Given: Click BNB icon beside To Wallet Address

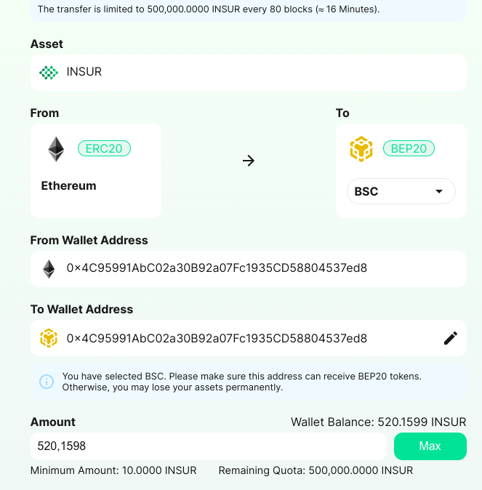Looking at the screenshot, I should [x=49, y=338].
